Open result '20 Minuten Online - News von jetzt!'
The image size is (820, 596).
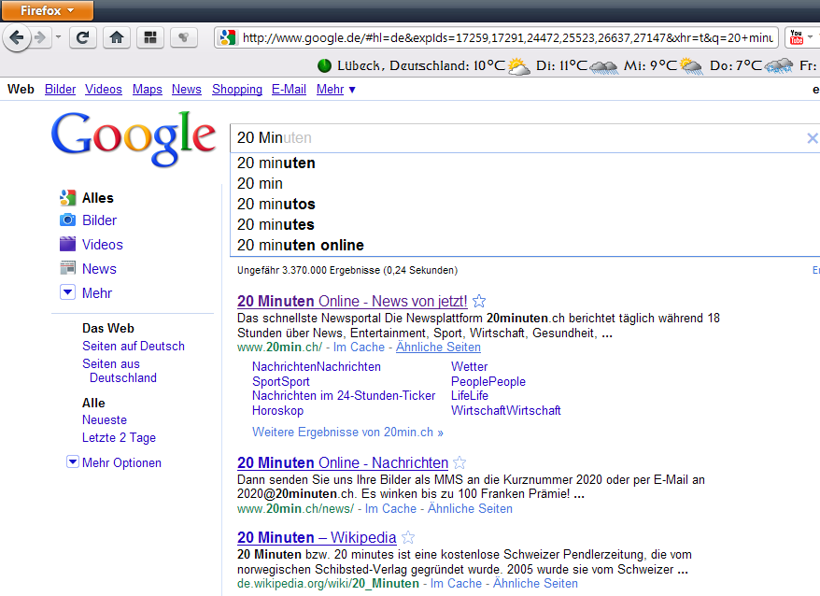click(x=352, y=302)
